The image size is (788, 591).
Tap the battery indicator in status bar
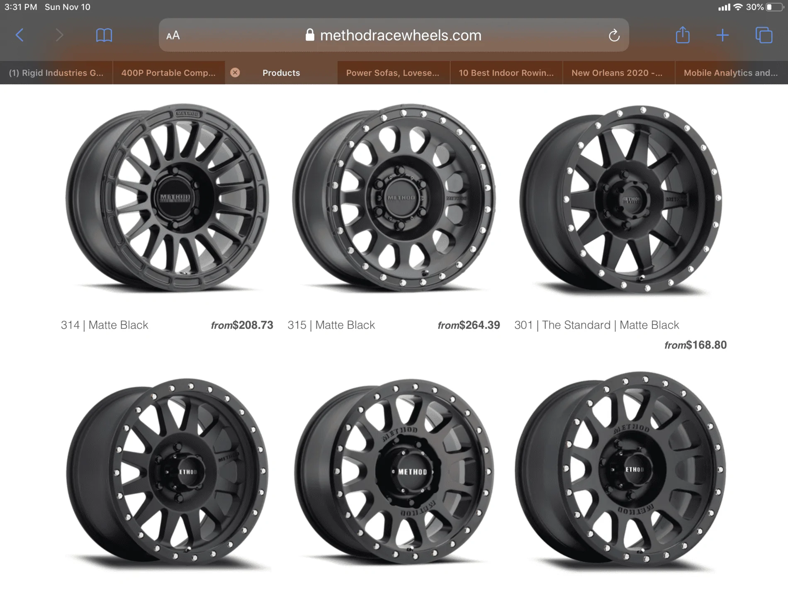(774, 7)
